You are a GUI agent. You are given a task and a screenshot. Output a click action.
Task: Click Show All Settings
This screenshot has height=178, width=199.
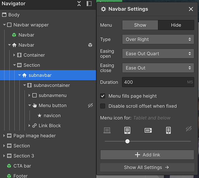147,167
